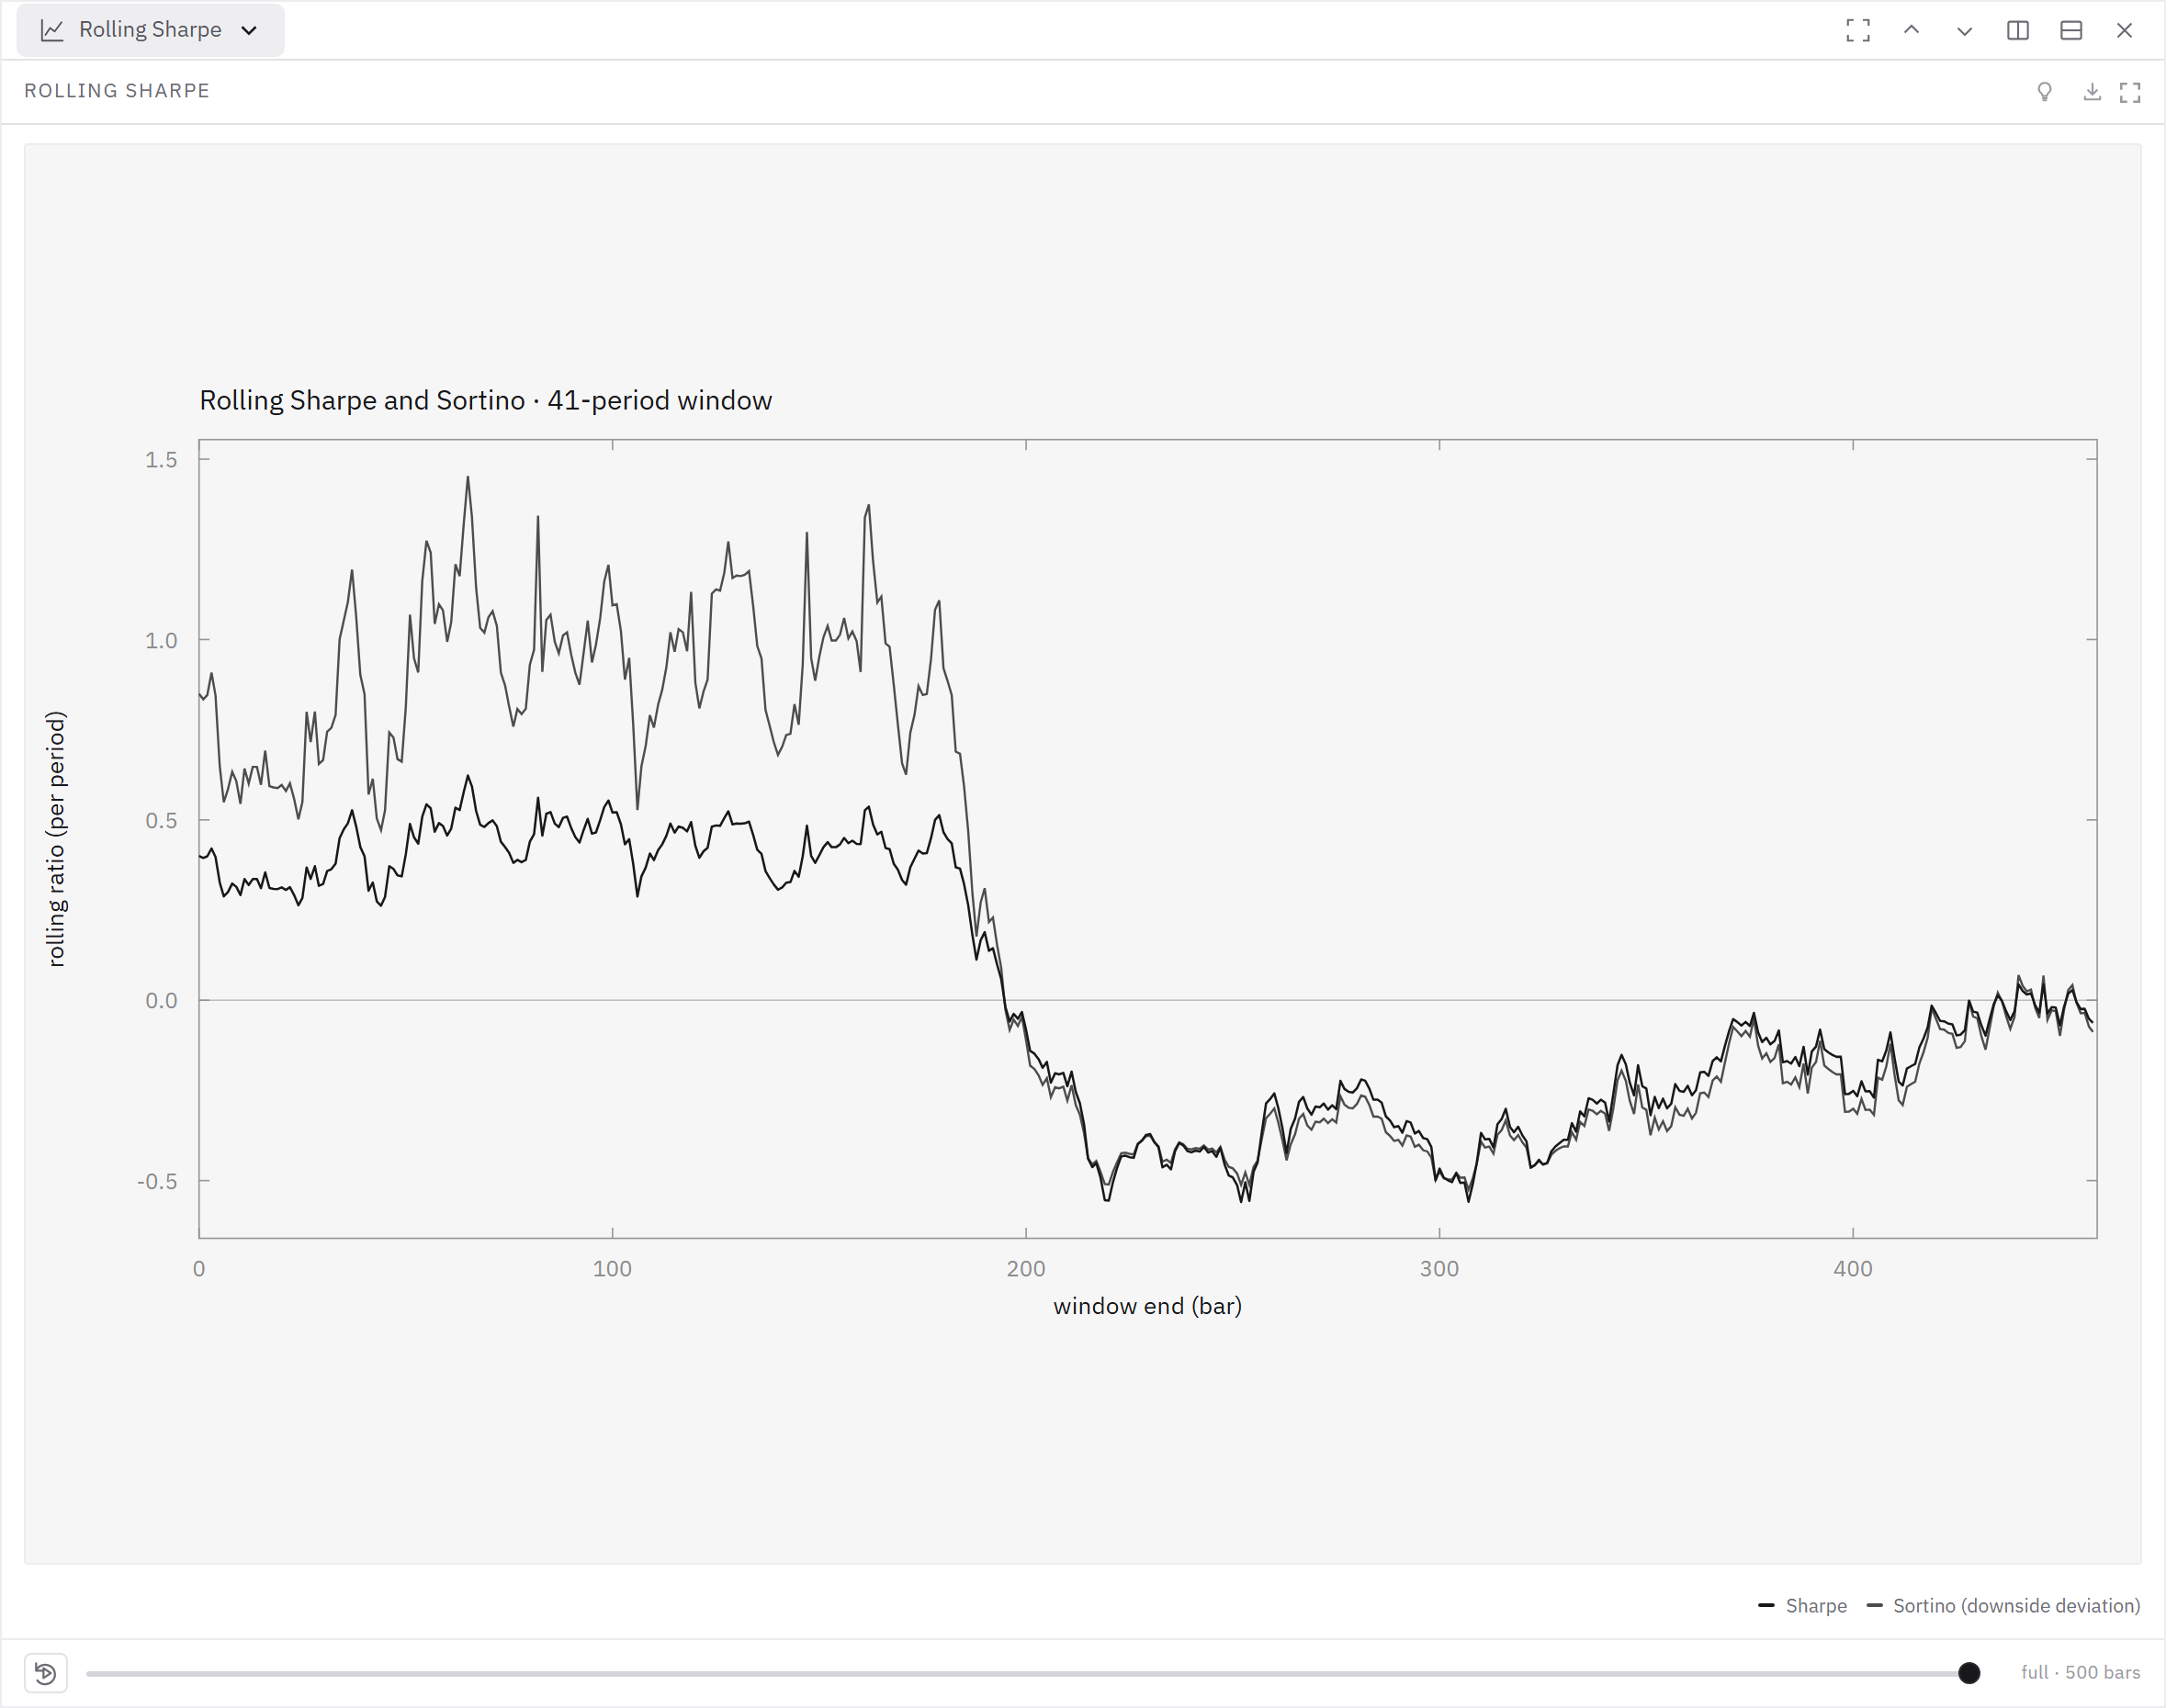The height and width of the screenshot is (1708, 2166).
Task: Move panel down with the down chevron
Action: pyautogui.click(x=1964, y=30)
